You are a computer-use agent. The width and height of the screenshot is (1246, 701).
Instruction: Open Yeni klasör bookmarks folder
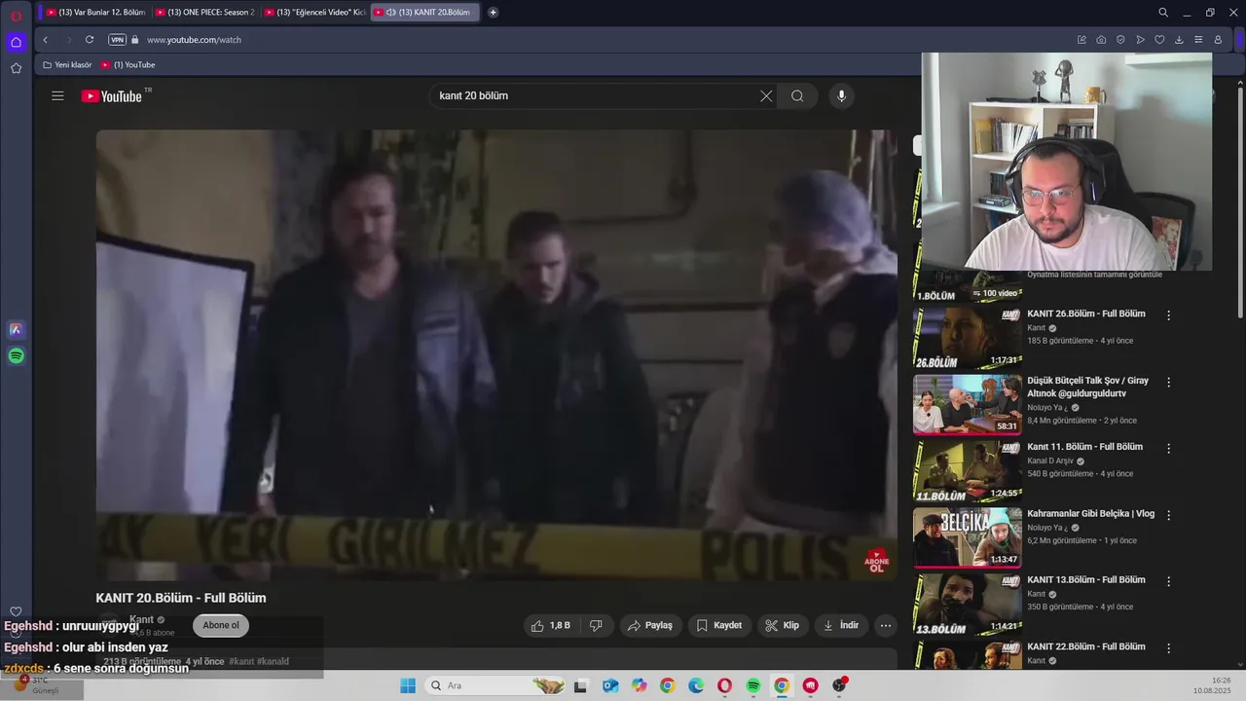point(67,64)
